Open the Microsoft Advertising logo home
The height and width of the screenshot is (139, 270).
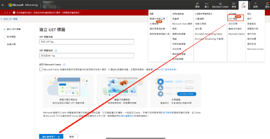[x=23, y=5]
